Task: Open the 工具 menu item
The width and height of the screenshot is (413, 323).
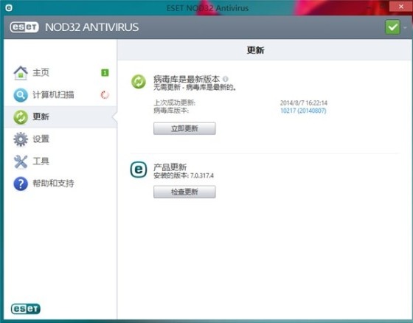Action: 60,161
